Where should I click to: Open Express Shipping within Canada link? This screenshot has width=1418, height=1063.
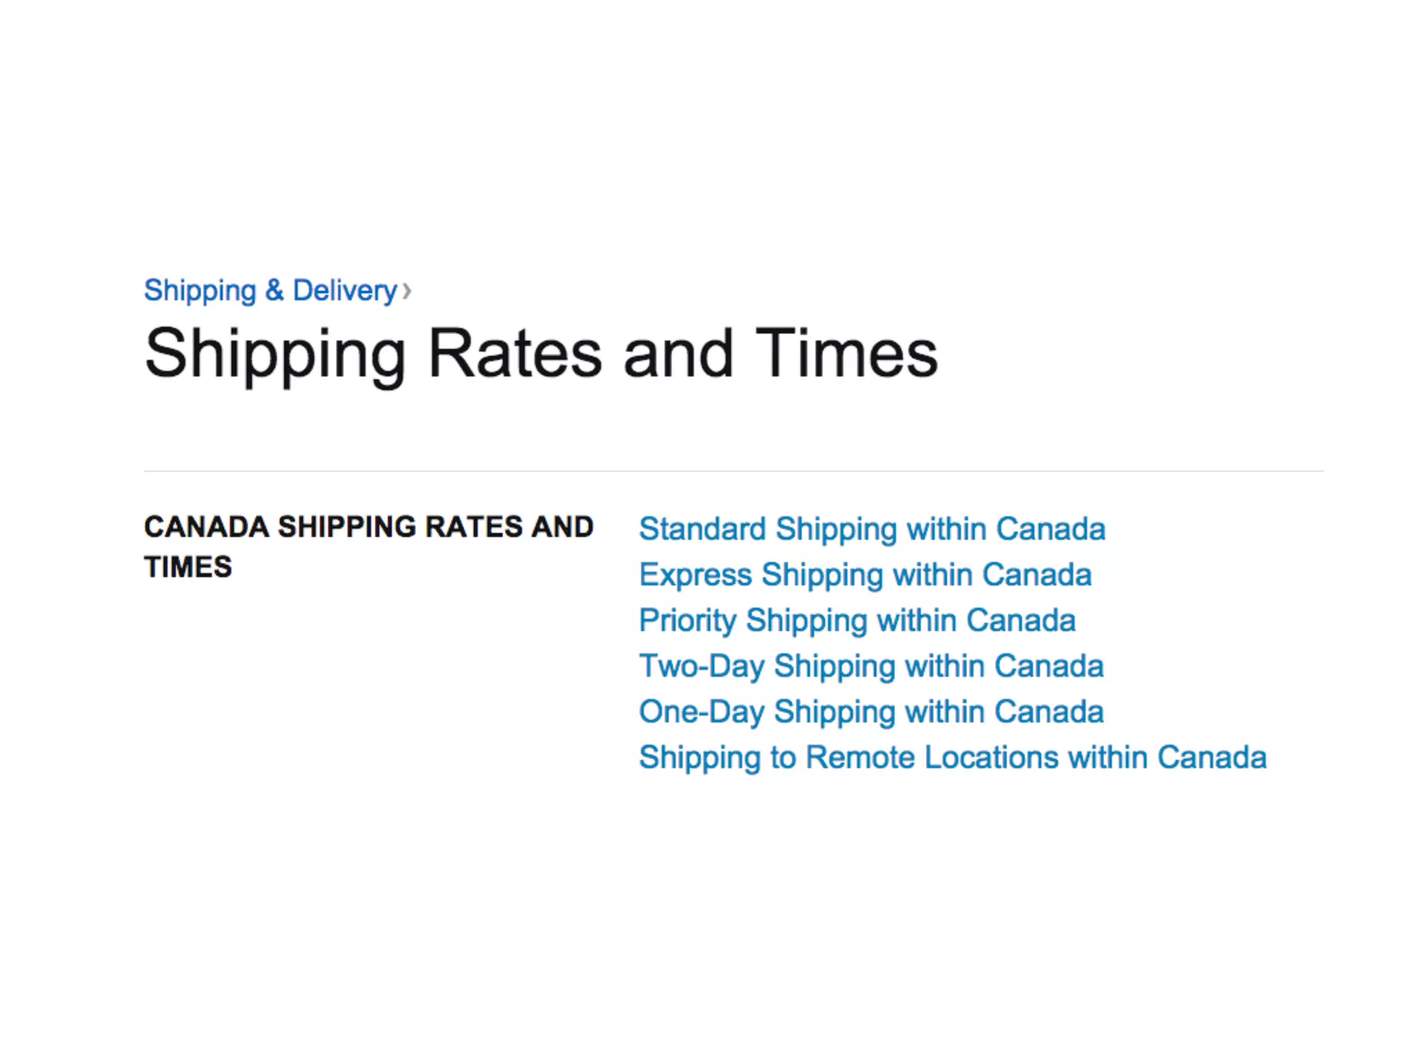(x=865, y=575)
